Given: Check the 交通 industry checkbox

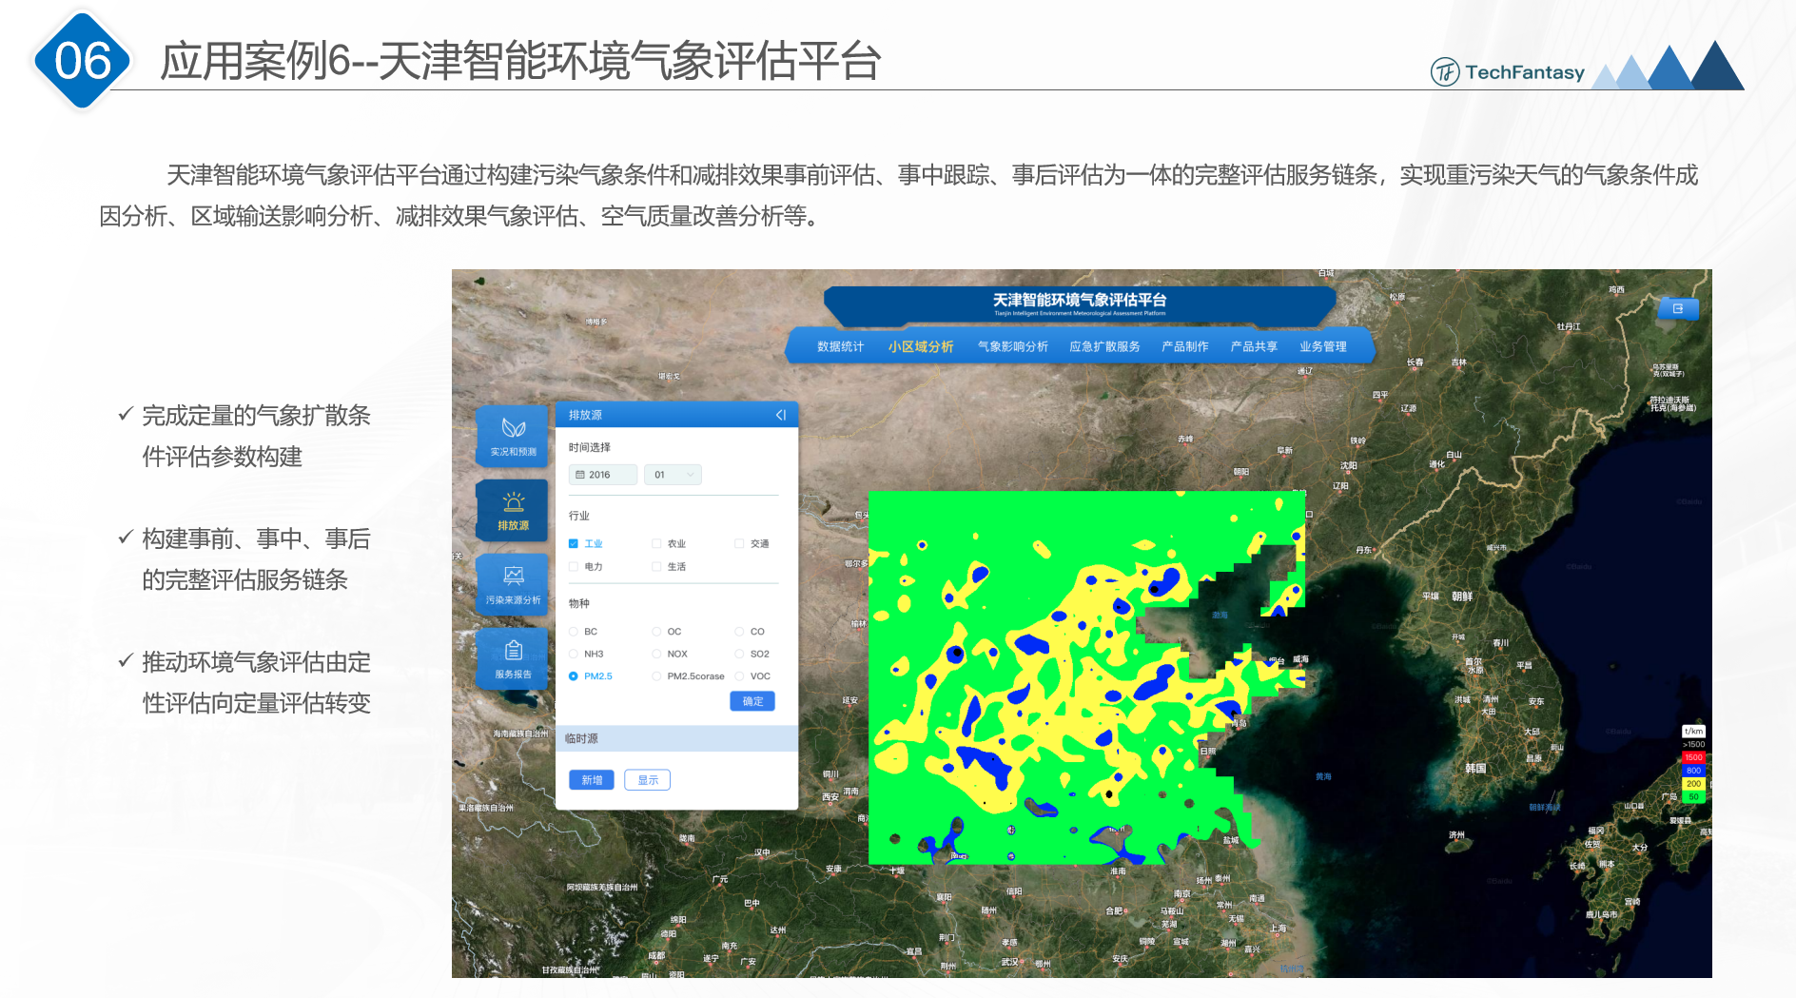Looking at the screenshot, I should (739, 543).
